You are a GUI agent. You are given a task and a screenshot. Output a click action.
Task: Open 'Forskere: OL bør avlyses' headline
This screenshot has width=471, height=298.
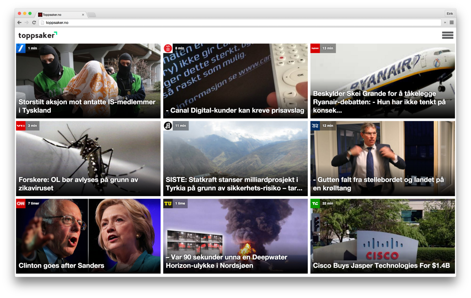click(78, 184)
